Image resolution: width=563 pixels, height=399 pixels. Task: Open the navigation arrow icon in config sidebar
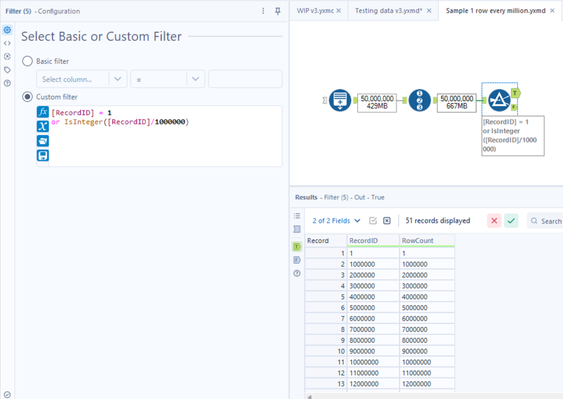[x=7, y=56]
